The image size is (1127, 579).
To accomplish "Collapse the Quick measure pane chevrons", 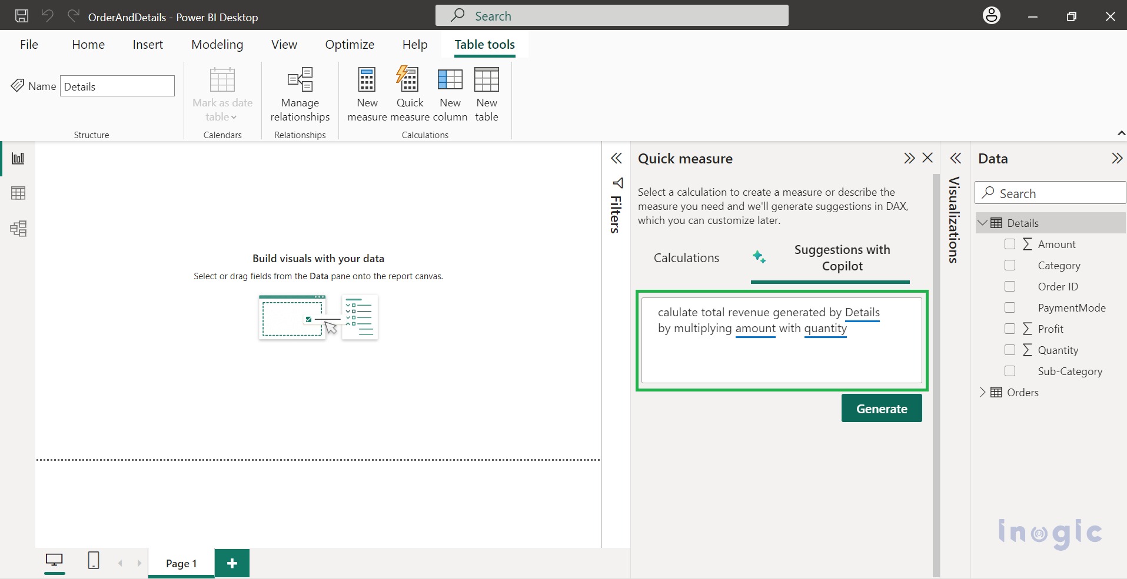I will [x=909, y=158].
